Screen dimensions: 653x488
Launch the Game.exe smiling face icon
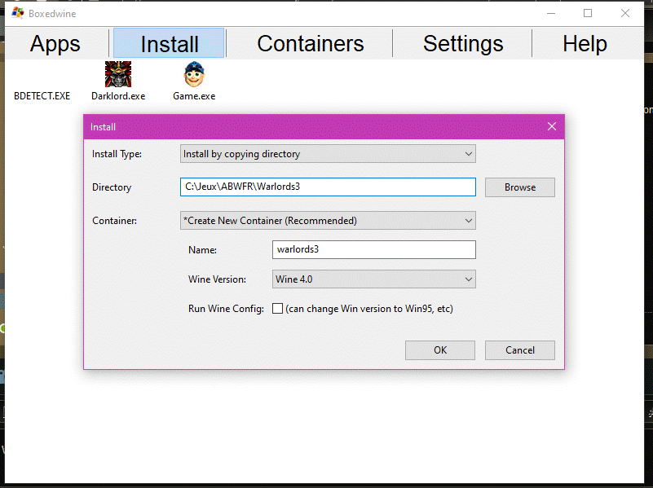[x=194, y=74]
